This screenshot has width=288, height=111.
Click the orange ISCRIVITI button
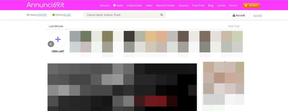(x=251, y=6)
